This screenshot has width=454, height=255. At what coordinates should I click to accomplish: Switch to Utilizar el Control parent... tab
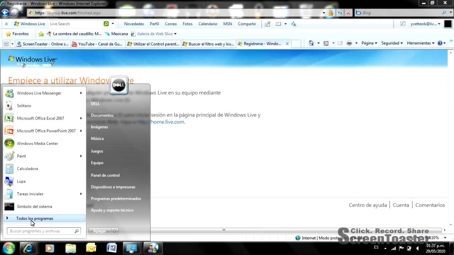[x=153, y=44]
